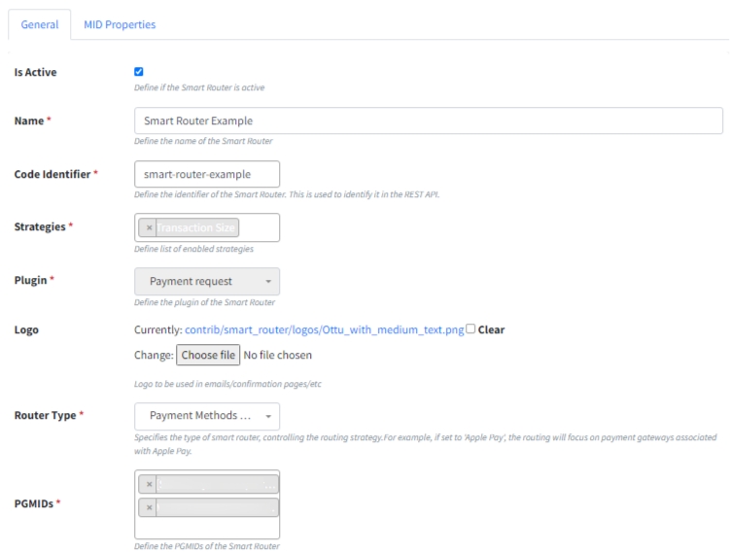Viewport: 730px width, 552px height.
Task: Select the General tab
Action: pyautogui.click(x=39, y=24)
